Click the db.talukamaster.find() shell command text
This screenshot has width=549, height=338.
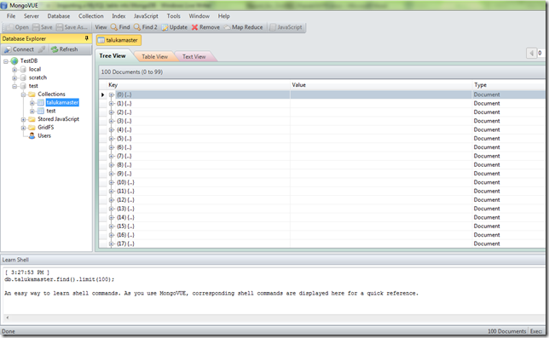pos(59,279)
